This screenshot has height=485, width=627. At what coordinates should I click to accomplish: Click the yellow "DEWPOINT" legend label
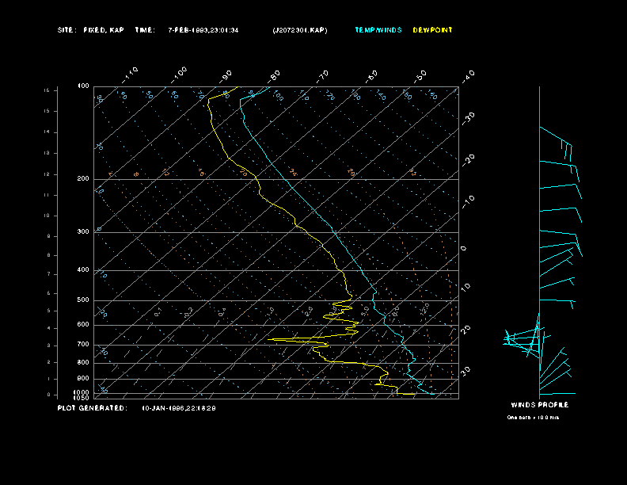(x=433, y=30)
